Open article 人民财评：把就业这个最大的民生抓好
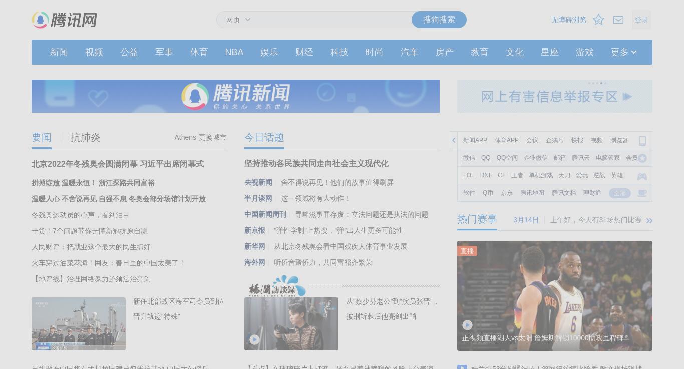 [91, 247]
